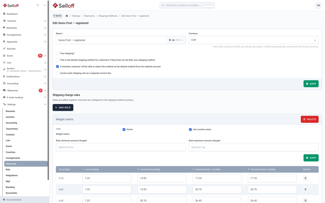Open the Shippings Methods breadcrumb link
Viewport: 325px width, 203px height.
pyautogui.click(x=108, y=16)
